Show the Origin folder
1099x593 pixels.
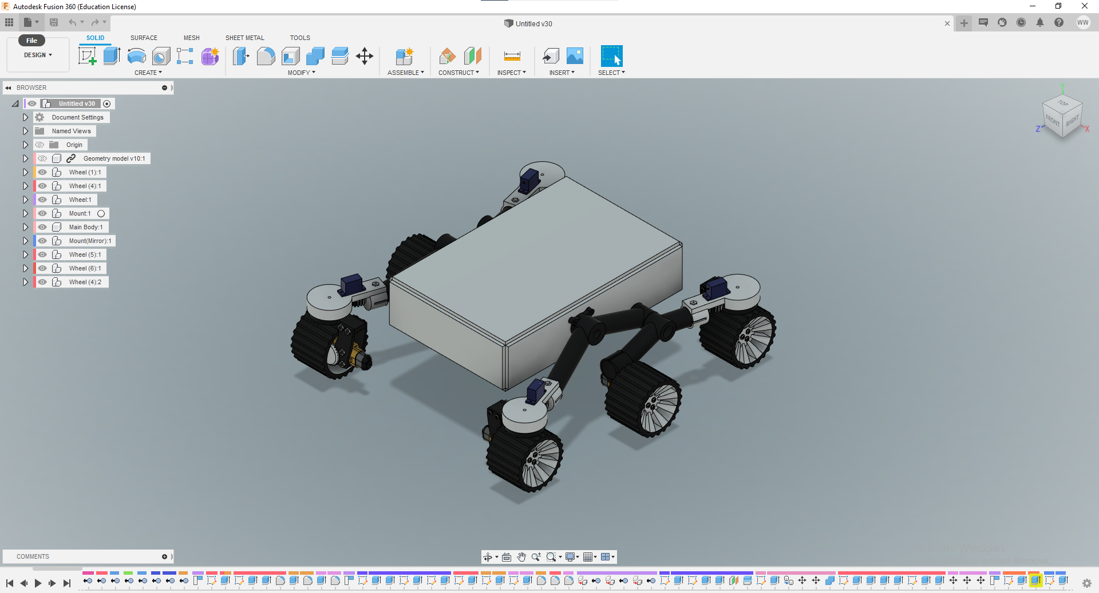click(x=40, y=145)
